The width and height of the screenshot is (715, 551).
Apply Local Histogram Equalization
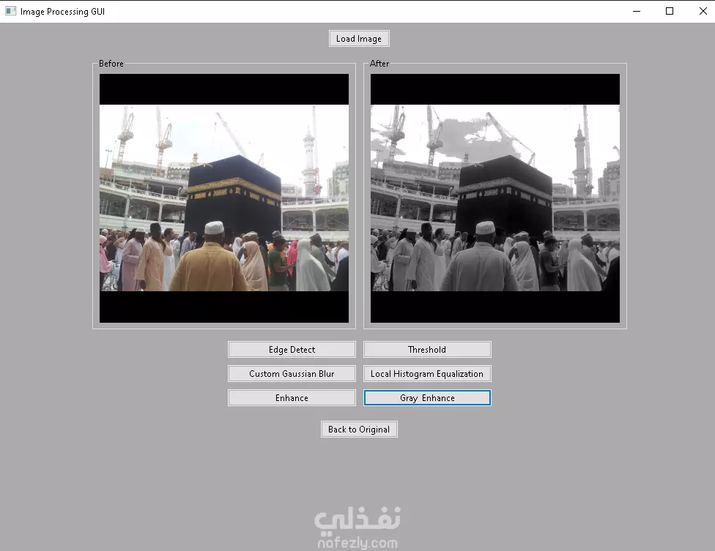[427, 373]
